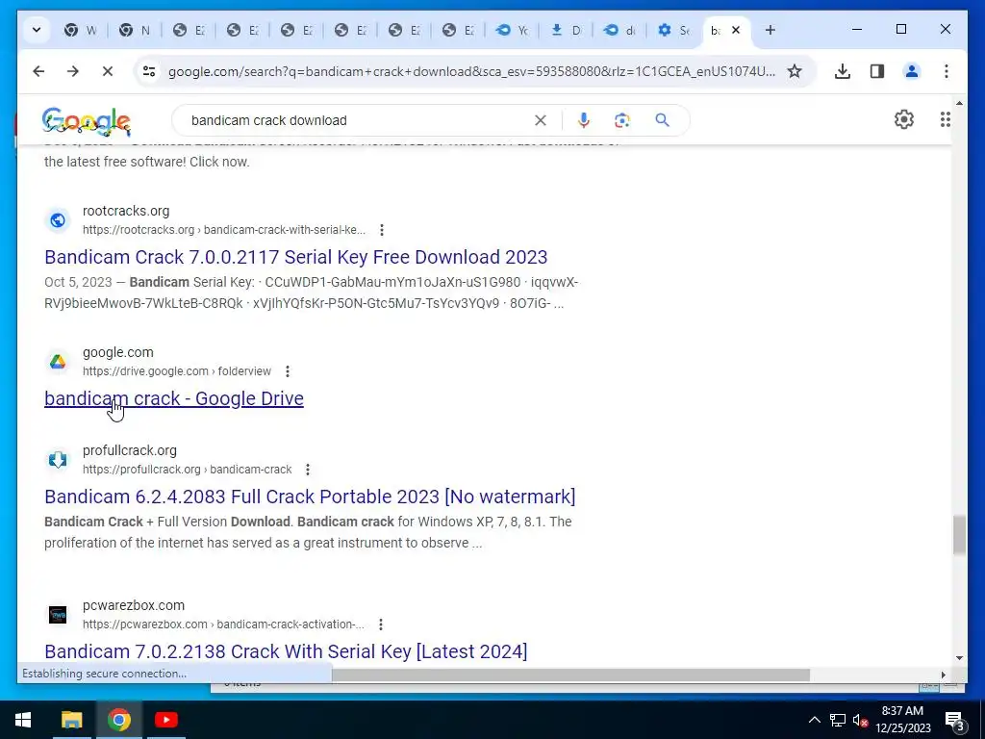Viewport: 985px width, 739px height.
Task: Open more options for pcwarezbox.com result
Action: (x=381, y=624)
